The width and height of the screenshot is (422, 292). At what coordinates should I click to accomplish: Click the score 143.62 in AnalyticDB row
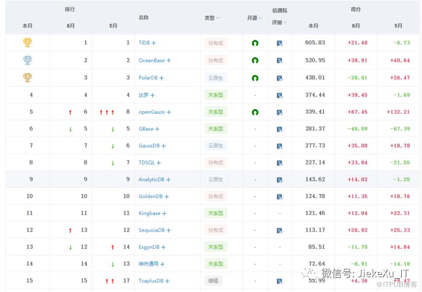click(315, 179)
